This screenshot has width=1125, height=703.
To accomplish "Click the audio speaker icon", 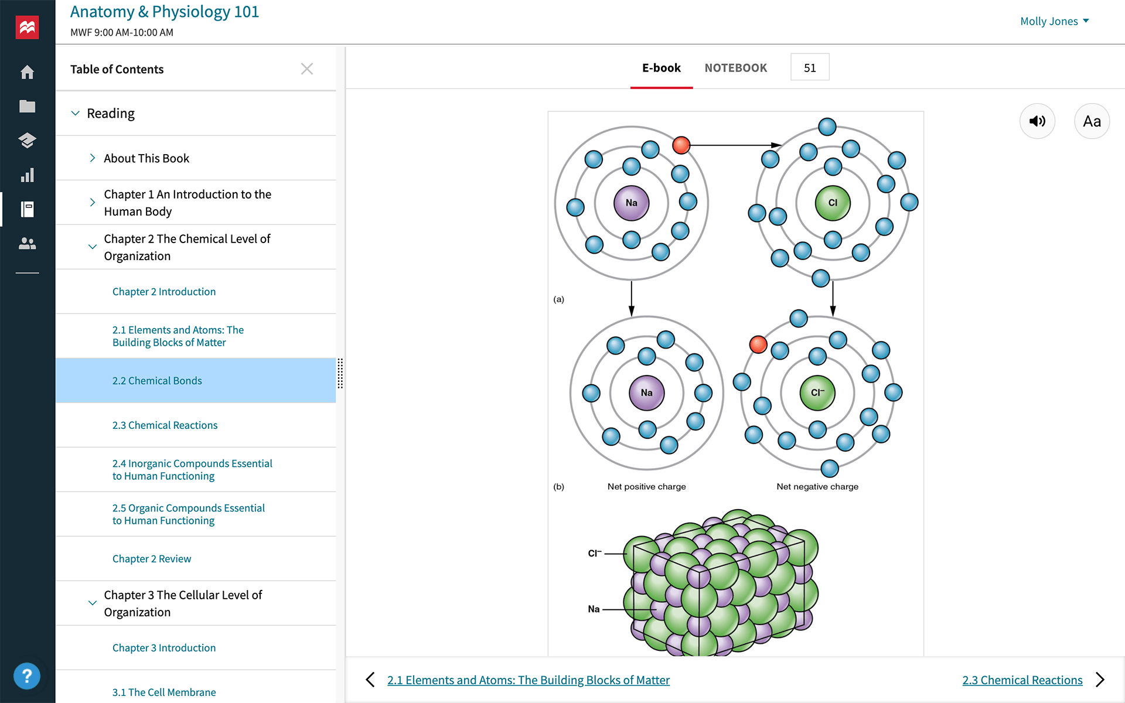I will [x=1037, y=121].
